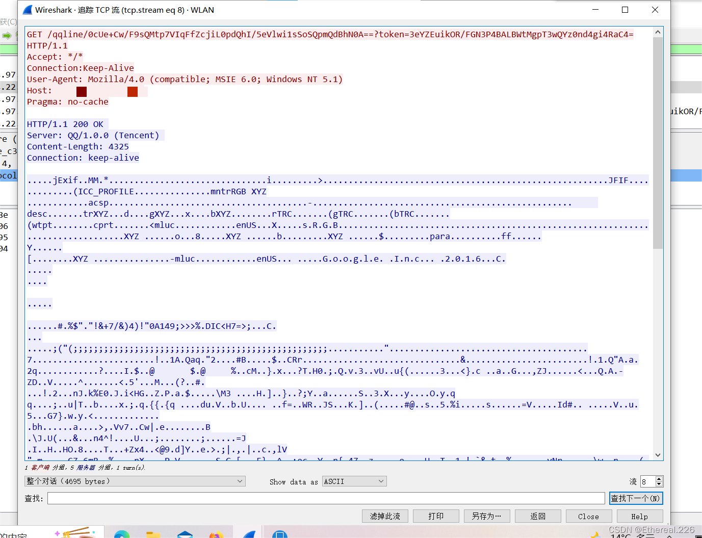Click the stream content scrollbar thumb
702x538 pixels.
pos(658,143)
